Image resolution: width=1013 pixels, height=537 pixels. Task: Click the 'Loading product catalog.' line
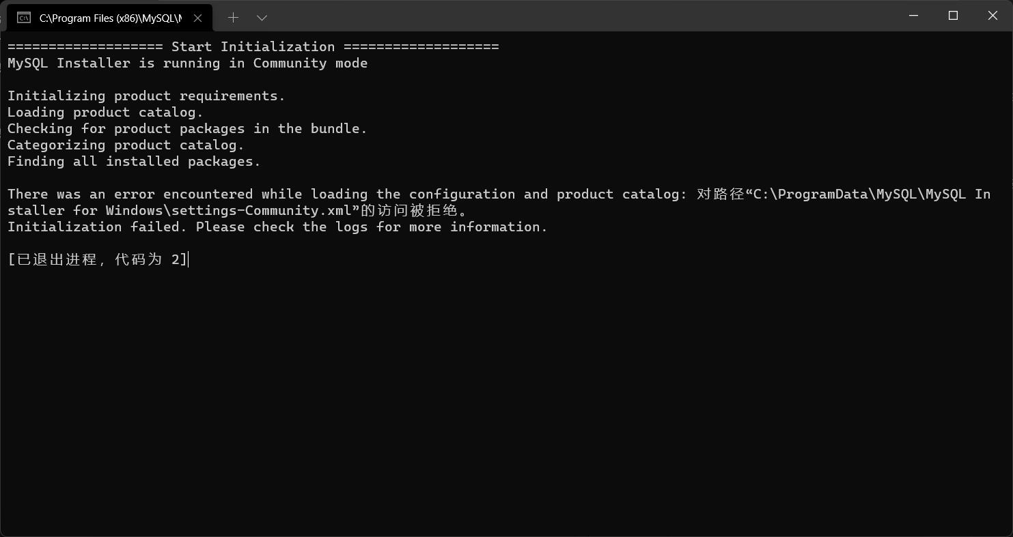click(105, 112)
